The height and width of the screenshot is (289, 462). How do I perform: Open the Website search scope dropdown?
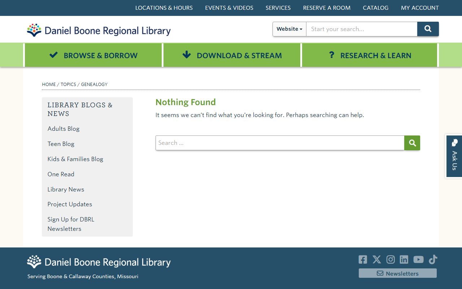[x=289, y=29]
